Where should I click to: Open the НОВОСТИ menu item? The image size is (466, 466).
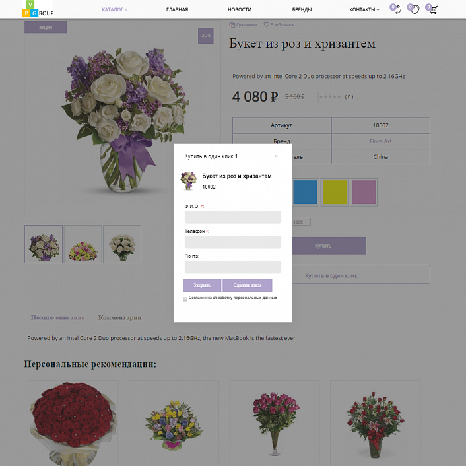coord(240,9)
